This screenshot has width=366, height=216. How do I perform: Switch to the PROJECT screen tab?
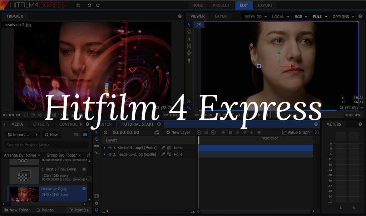click(221, 5)
